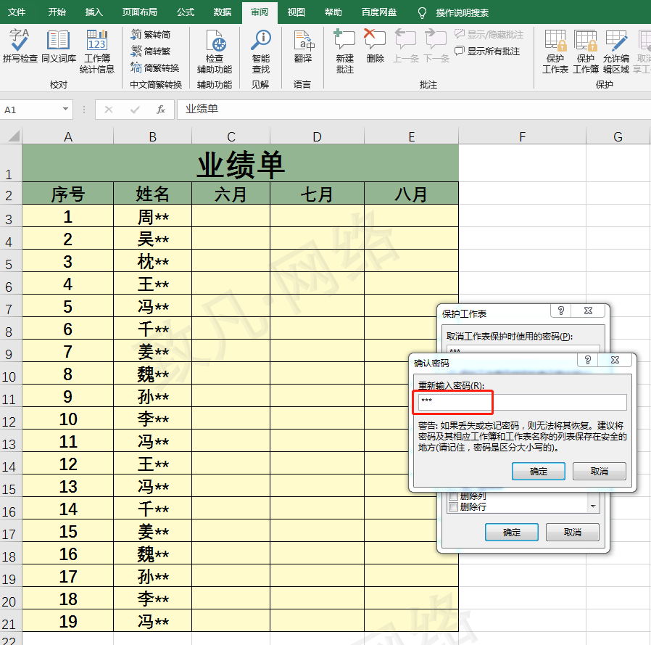Toggle the 删除行 checkbox
This screenshot has height=645, width=651.
[x=453, y=506]
